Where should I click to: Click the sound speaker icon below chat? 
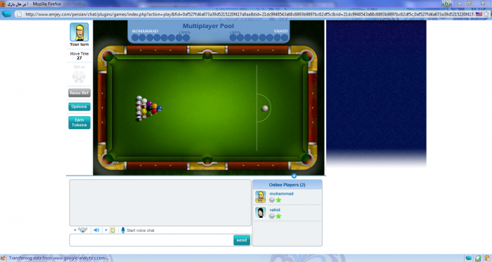coord(96,230)
